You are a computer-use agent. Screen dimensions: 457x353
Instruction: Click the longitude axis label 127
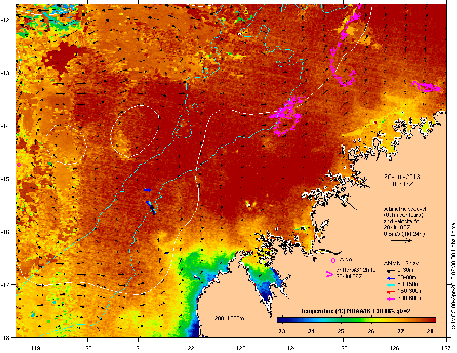(446, 348)
